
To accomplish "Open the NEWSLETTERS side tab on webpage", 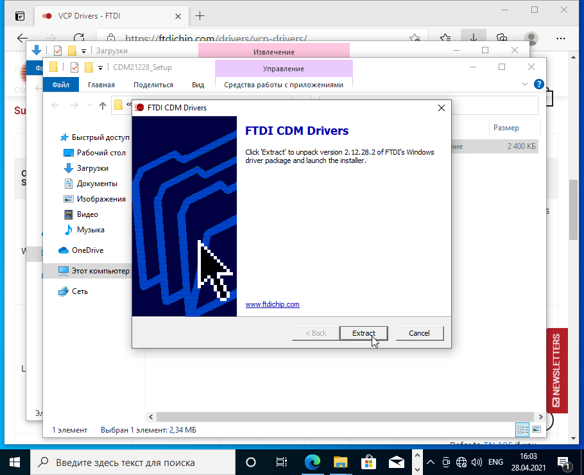I will coord(556,370).
